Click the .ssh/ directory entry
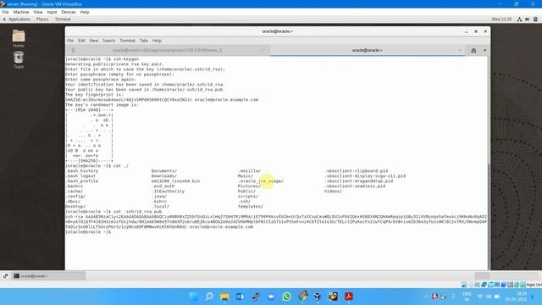The width and height of the screenshot is (542, 305). point(244,202)
